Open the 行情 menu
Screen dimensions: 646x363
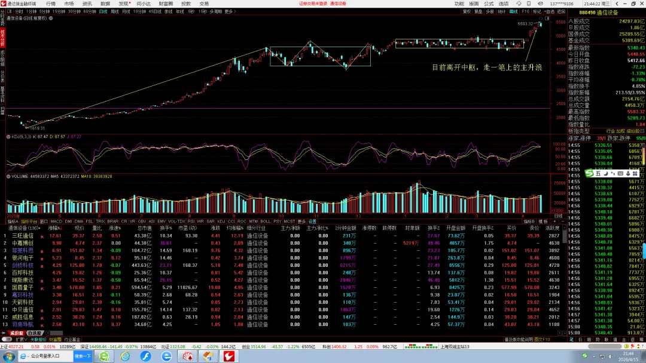point(51,4)
